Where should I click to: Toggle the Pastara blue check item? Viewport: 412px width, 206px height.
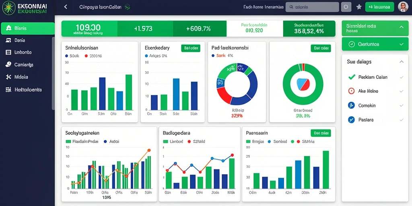pos(351,119)
